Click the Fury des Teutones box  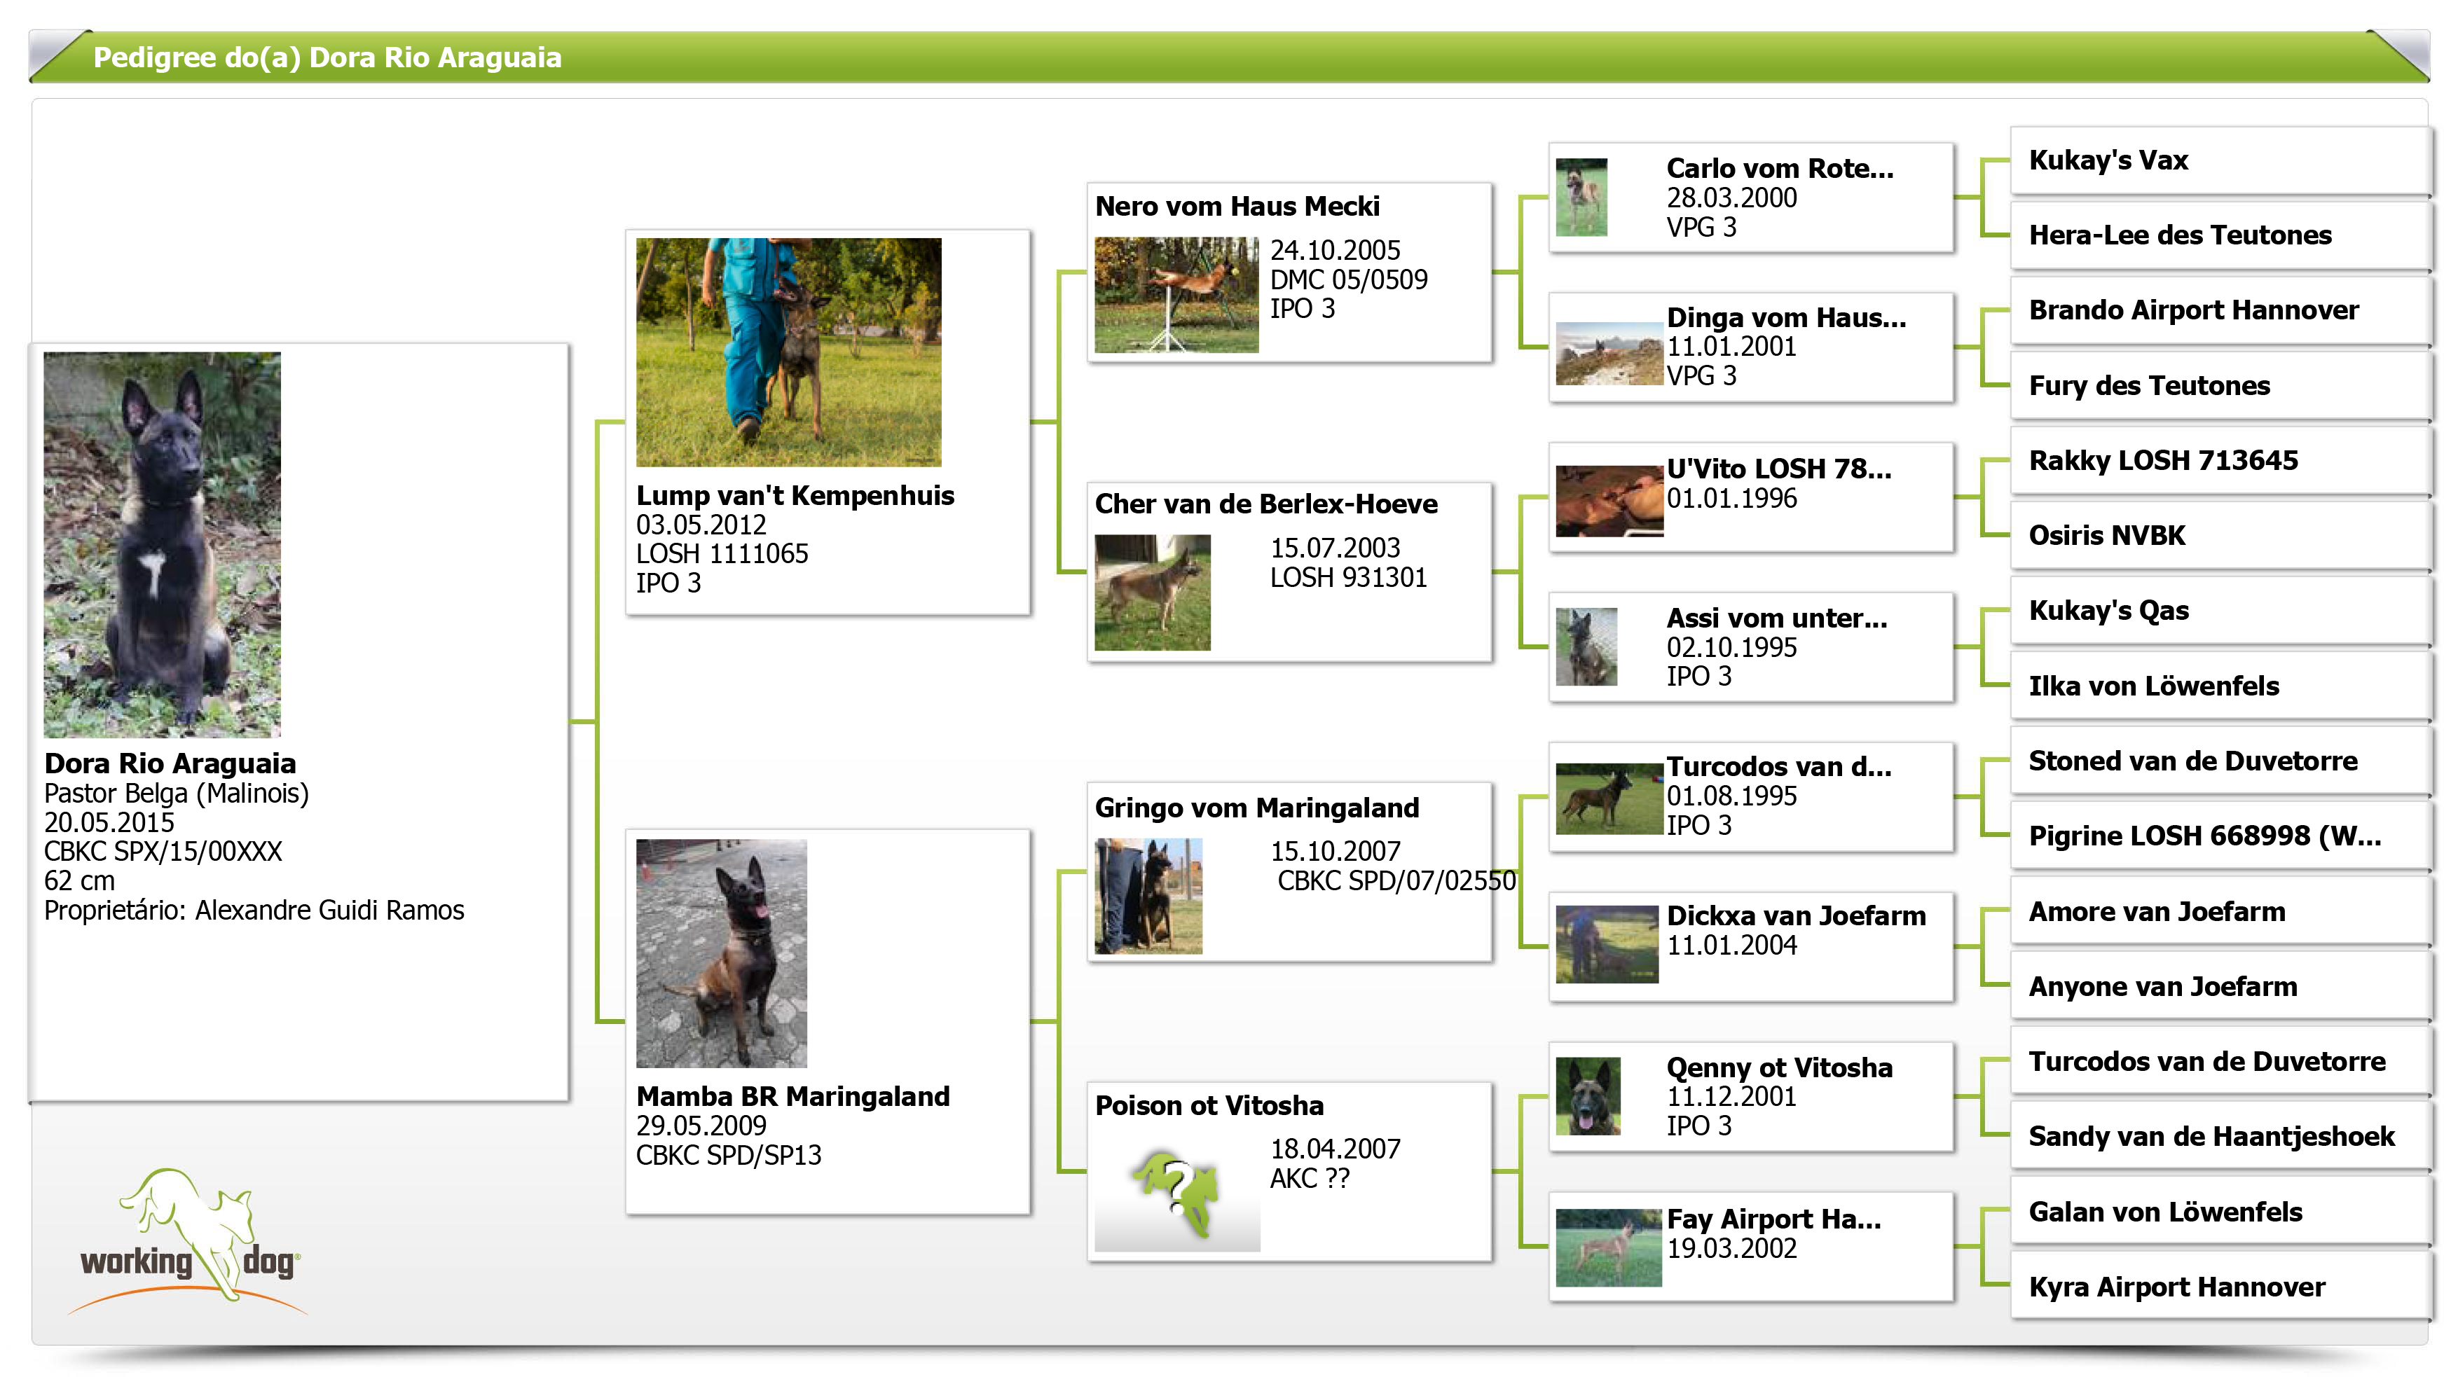[2220, 385]
